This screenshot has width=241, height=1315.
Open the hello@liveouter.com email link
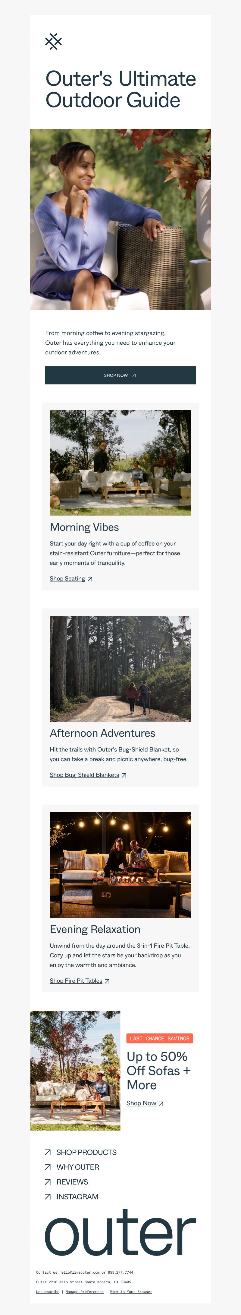(79, 1272)
